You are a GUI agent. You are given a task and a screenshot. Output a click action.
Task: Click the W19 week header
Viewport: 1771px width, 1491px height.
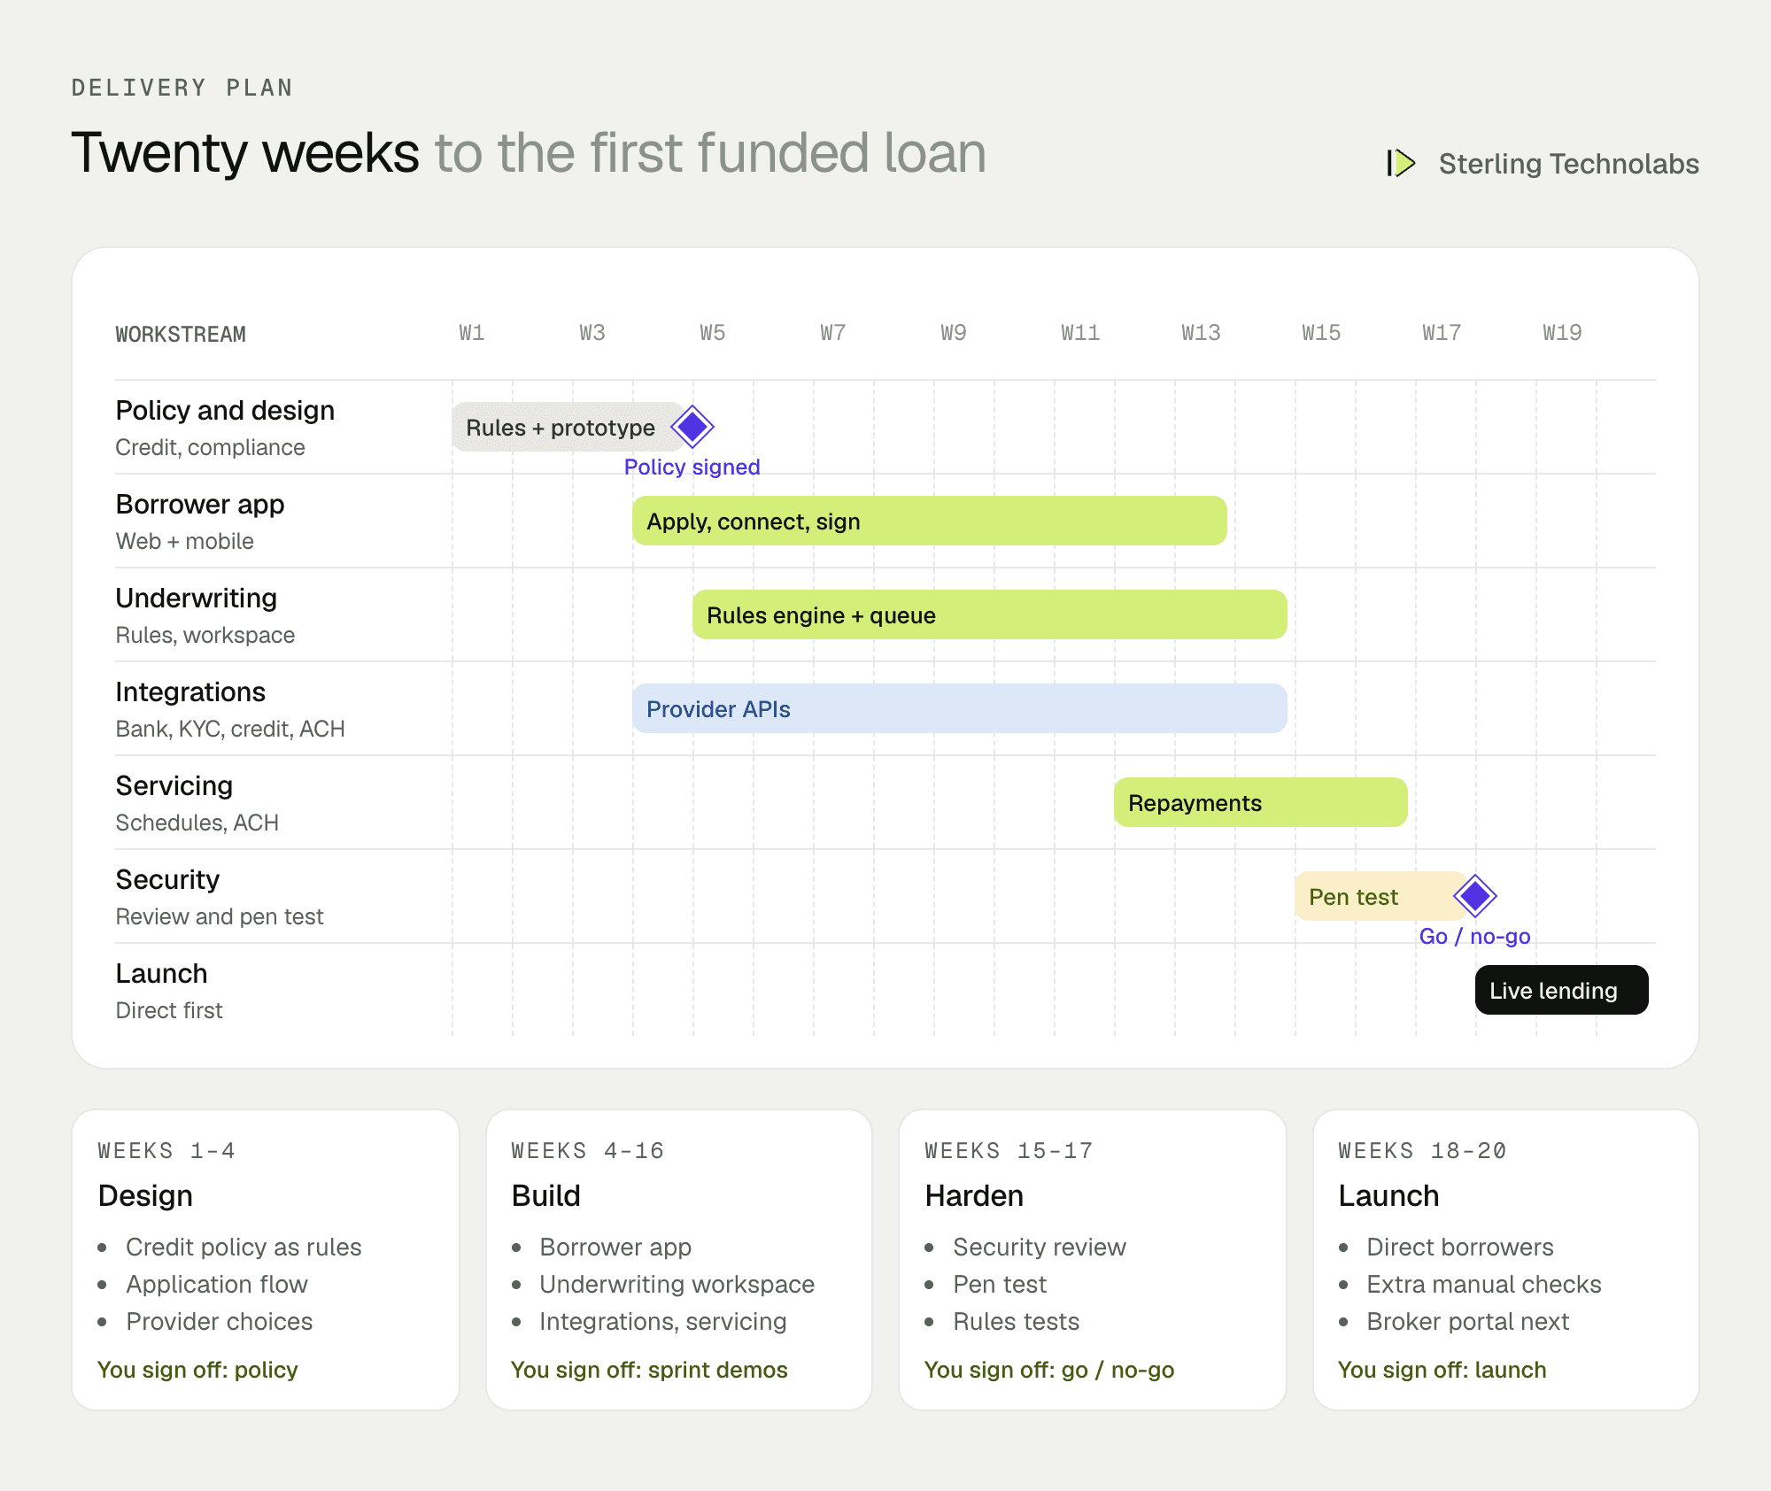point(1562,333)
